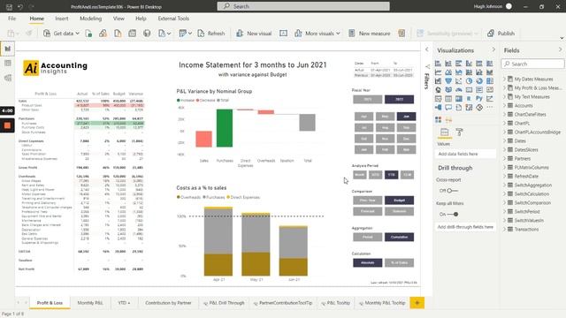566x318 pixels.
Task: Select the Python visual
Action: coord(479,98)
